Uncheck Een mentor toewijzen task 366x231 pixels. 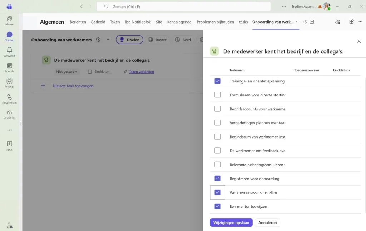tap(217, 206)
